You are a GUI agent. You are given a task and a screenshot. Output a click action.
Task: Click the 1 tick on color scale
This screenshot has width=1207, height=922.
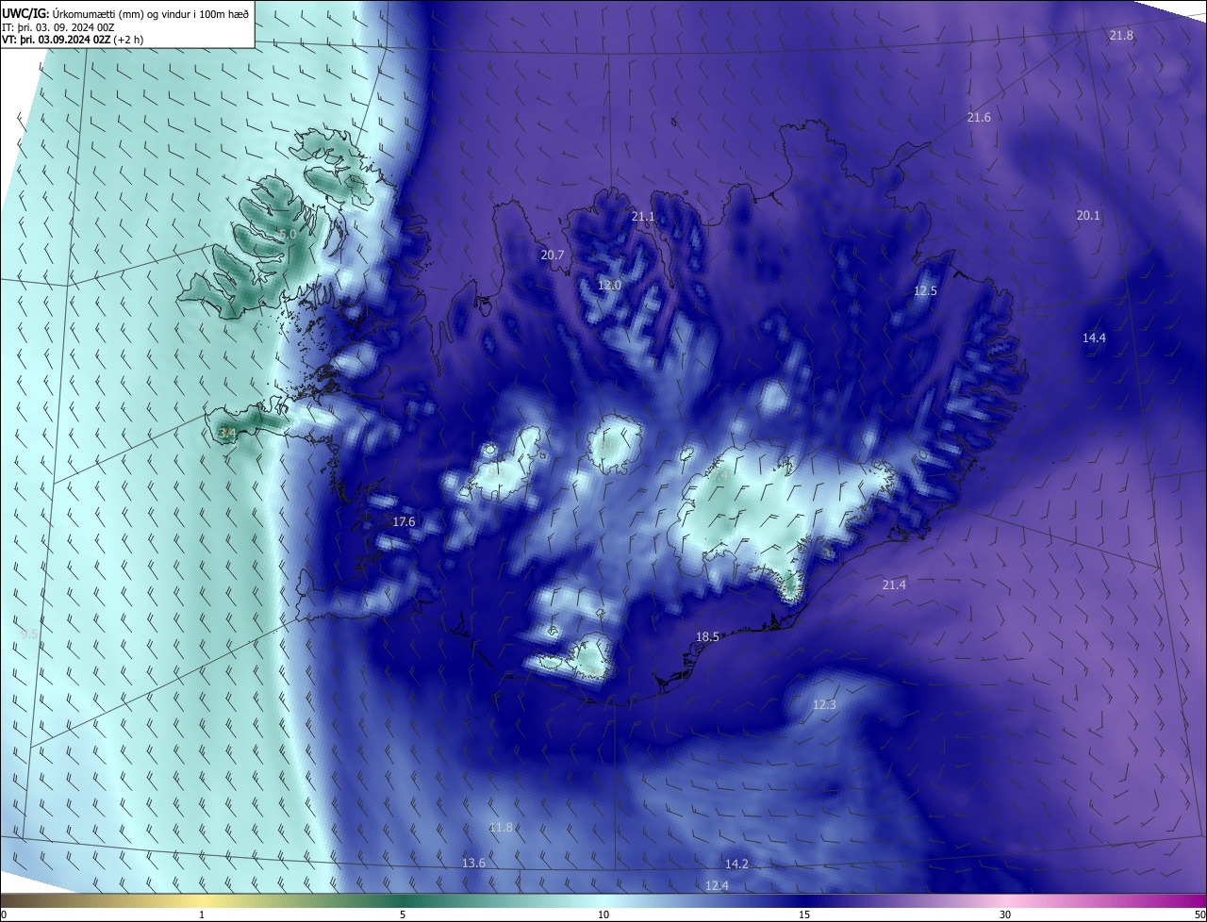point(202,914)
